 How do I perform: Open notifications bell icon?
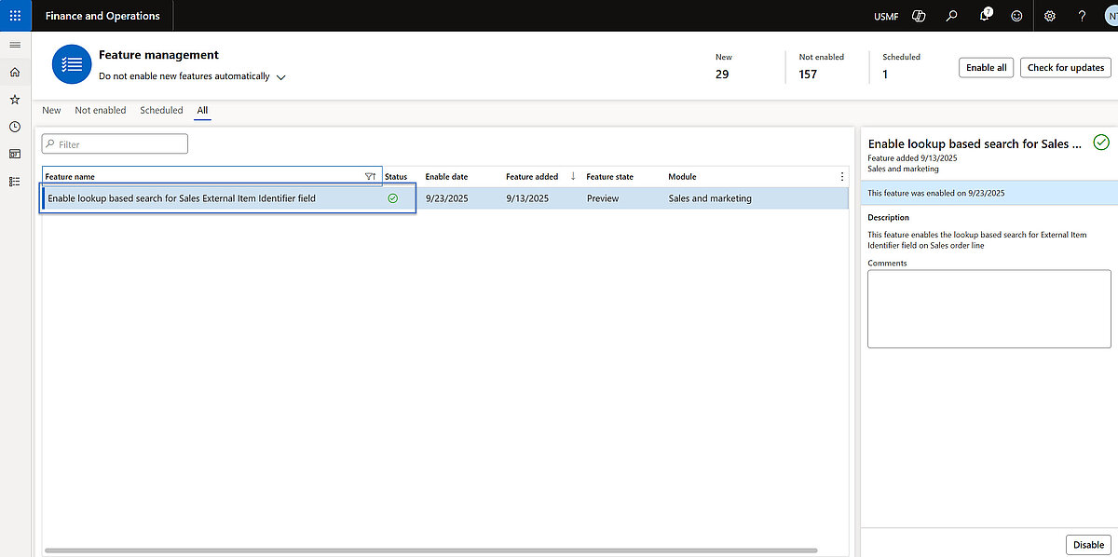[x=985, y=16]
